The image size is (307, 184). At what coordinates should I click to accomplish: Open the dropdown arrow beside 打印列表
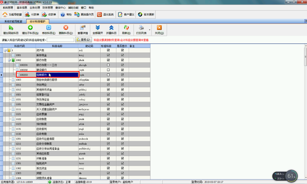(x=149, y=30)
